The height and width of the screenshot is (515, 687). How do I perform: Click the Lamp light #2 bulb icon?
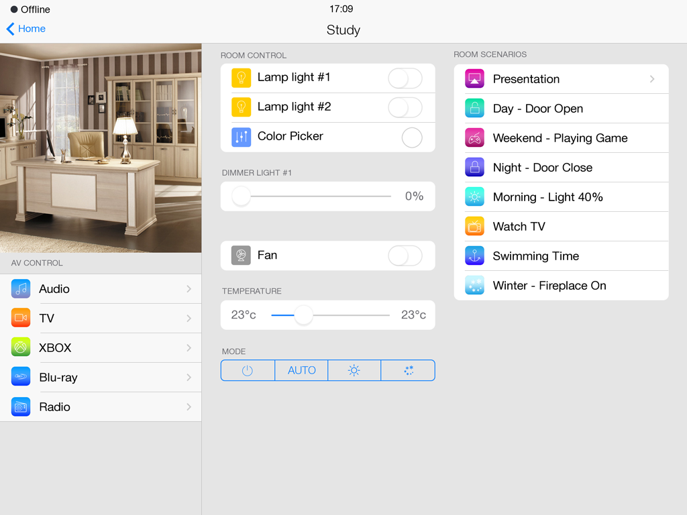pyautogui.click(x=241, y=107)
